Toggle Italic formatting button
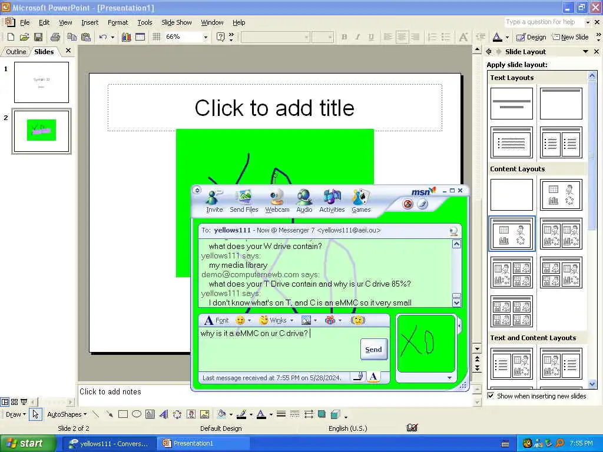Image resolution: width=603 pixels, height=452 pixels. (x=357, y=37)
